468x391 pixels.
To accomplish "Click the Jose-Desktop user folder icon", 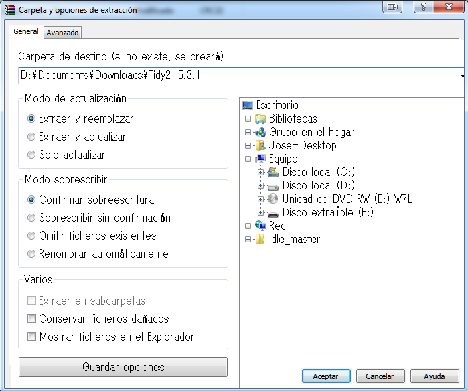I will pos(260,145).
